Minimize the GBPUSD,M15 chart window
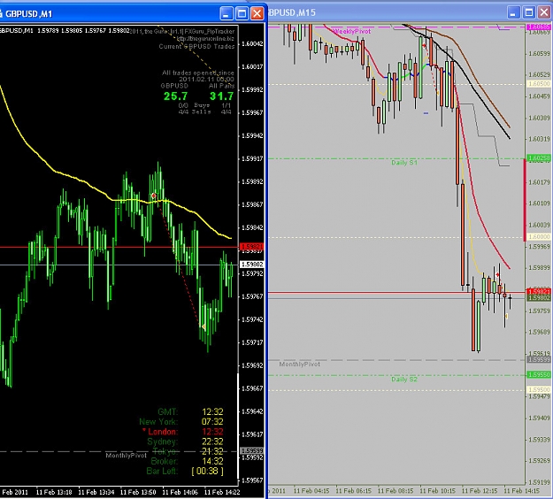 coord(513,12)
